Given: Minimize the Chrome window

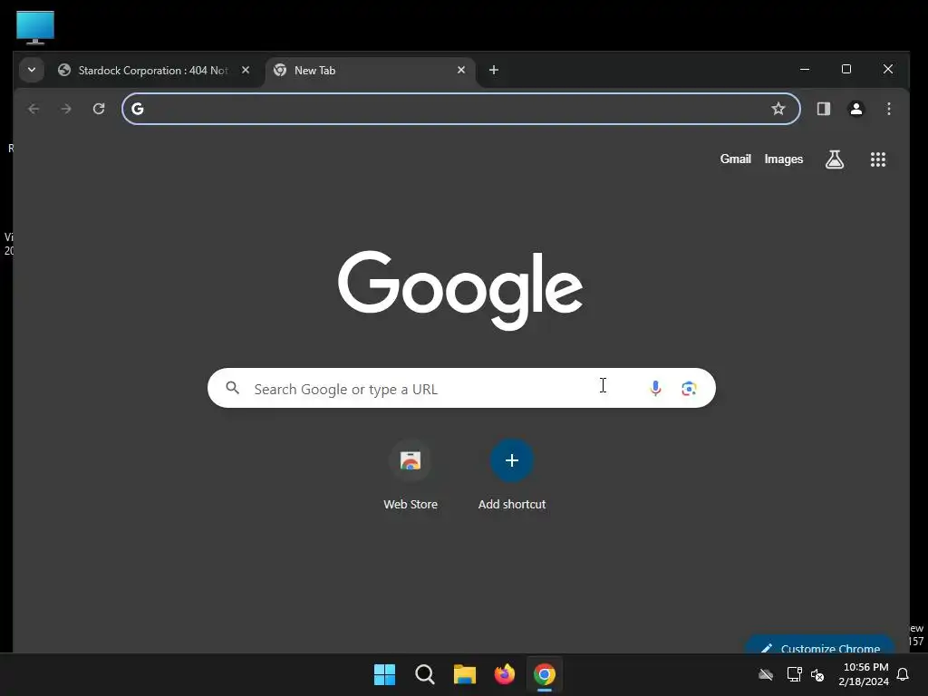Looking at the screenshot, I should [805, 69].
